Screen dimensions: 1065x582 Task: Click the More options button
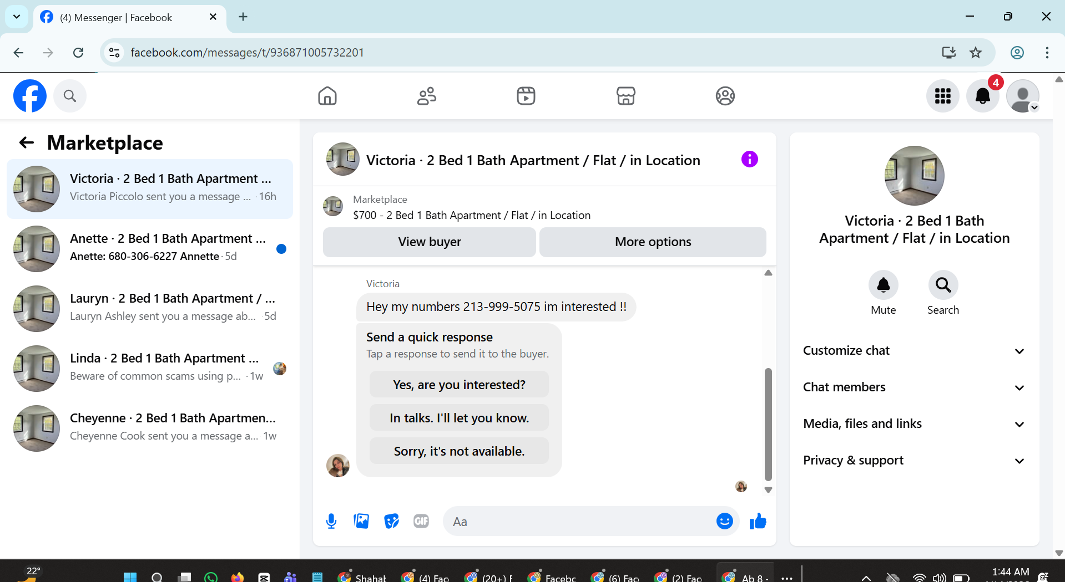[x=653, y=242]
